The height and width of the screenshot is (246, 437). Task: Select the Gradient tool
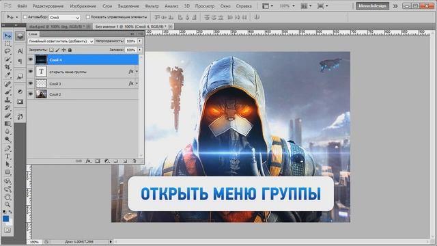coord(8,124)
